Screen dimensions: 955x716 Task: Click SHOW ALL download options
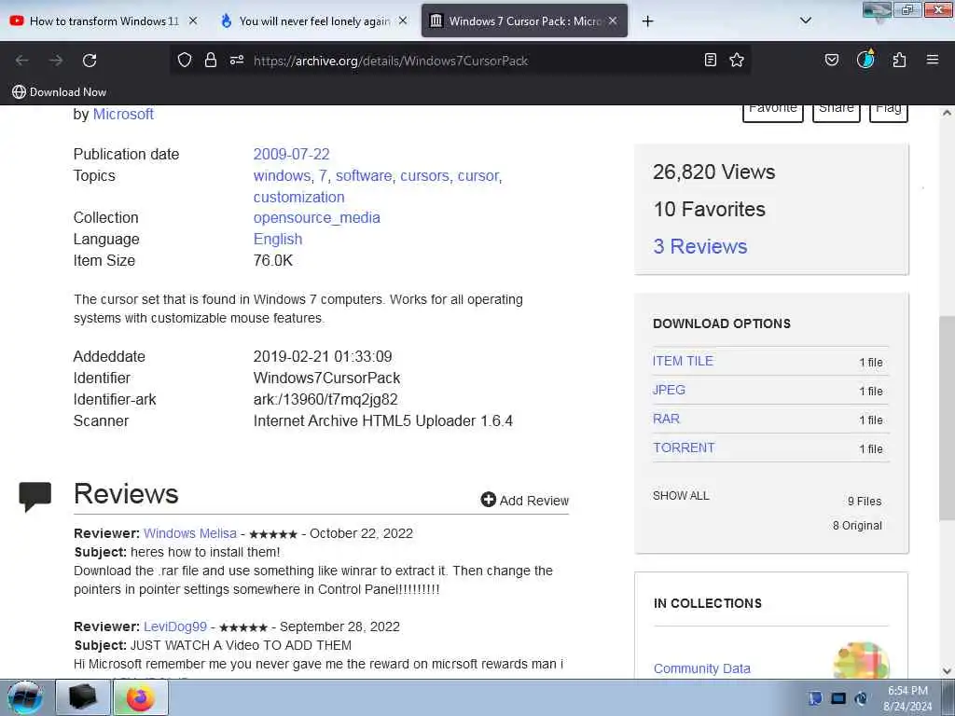tap(681, 496)
